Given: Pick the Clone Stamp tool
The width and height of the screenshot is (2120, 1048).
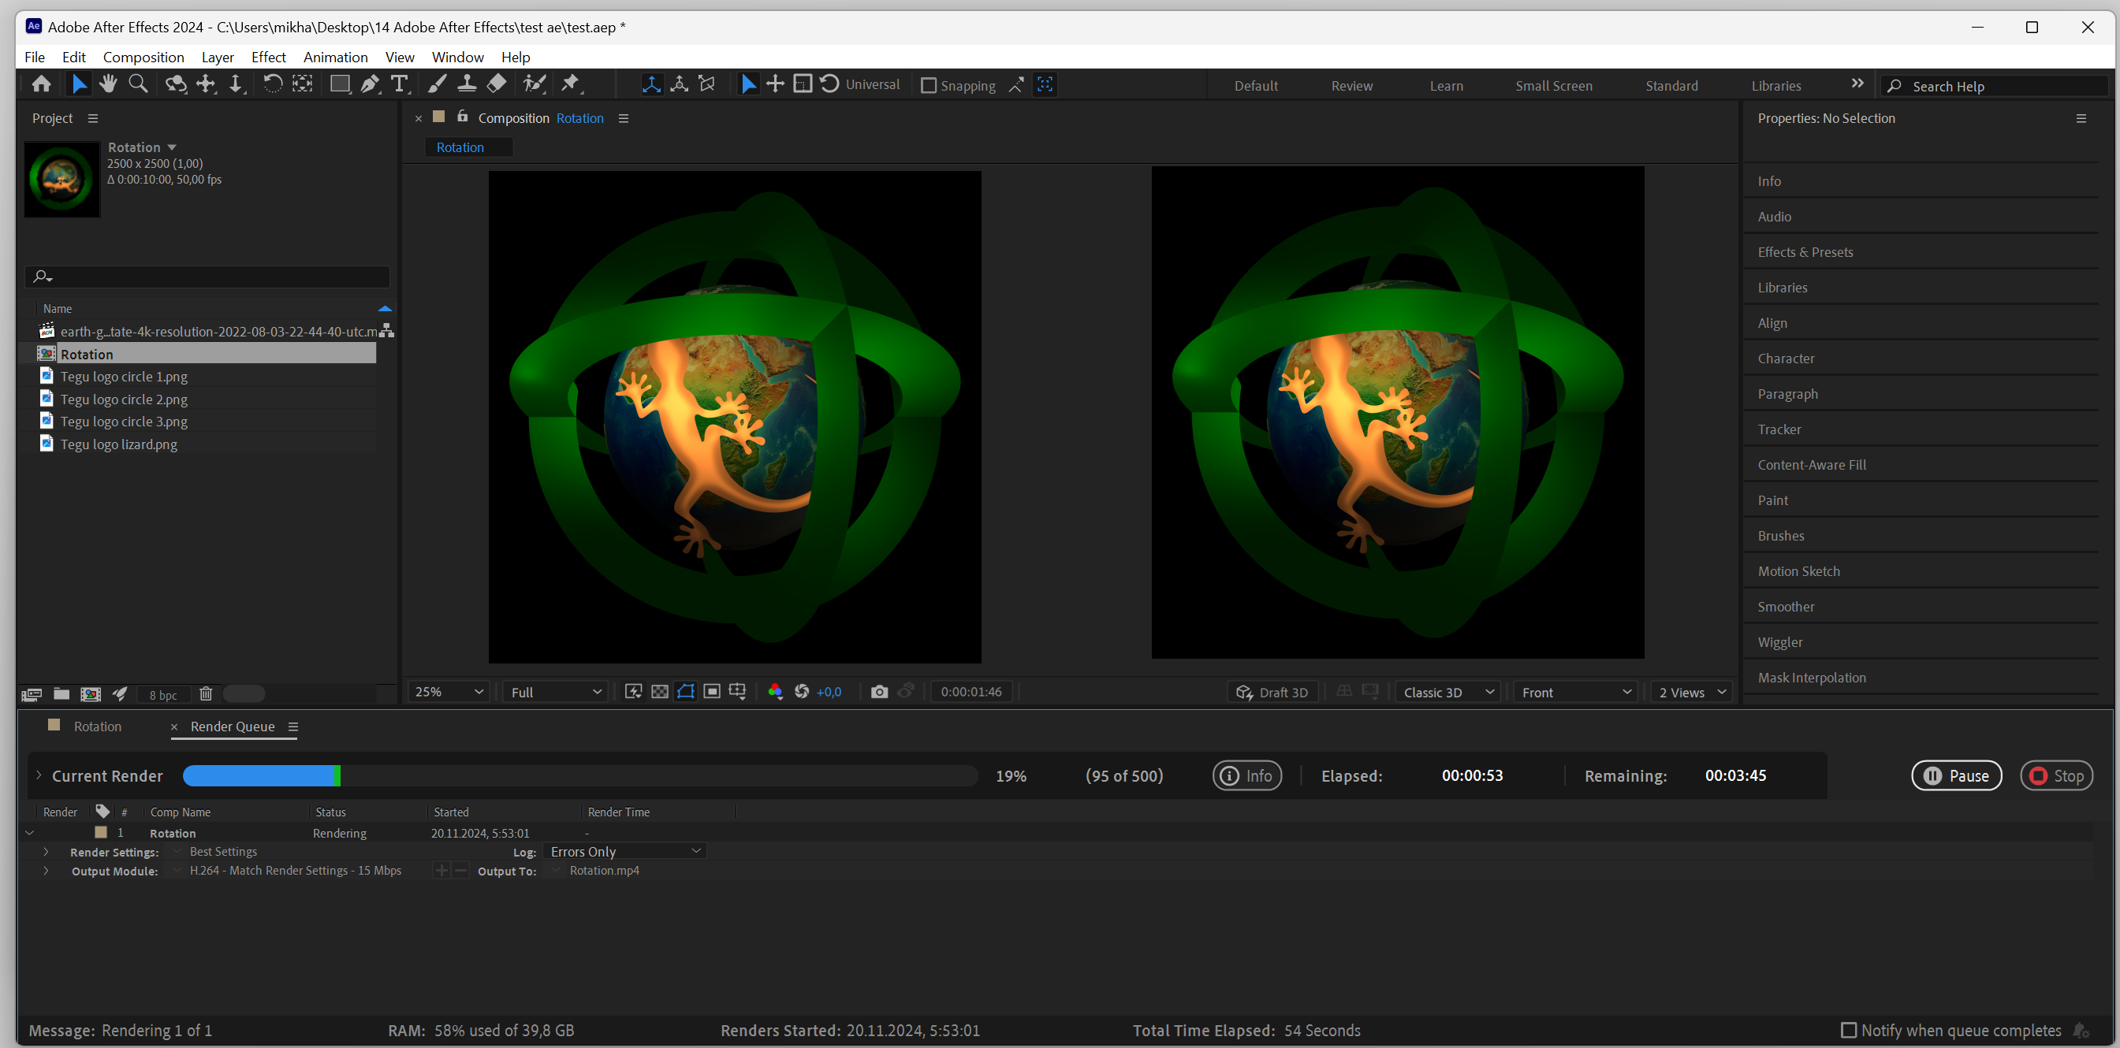Looking at the screenshot, I should (467, 84).
